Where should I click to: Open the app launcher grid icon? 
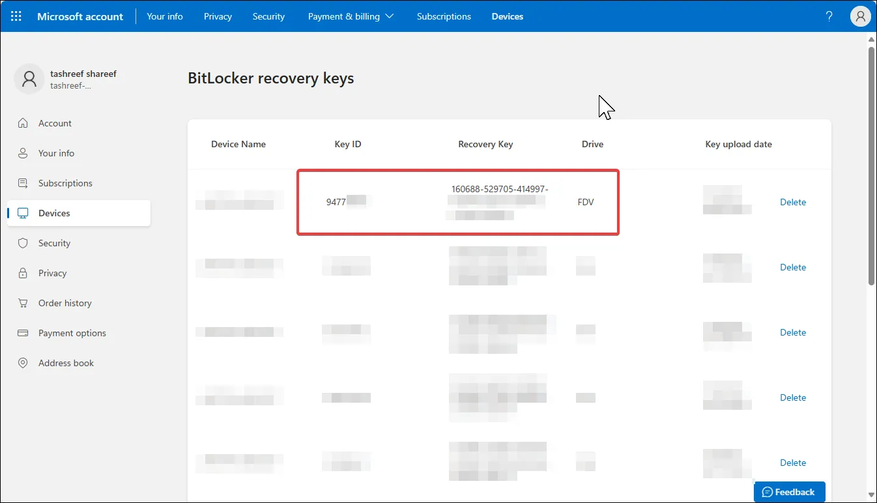tap(16, 16)
